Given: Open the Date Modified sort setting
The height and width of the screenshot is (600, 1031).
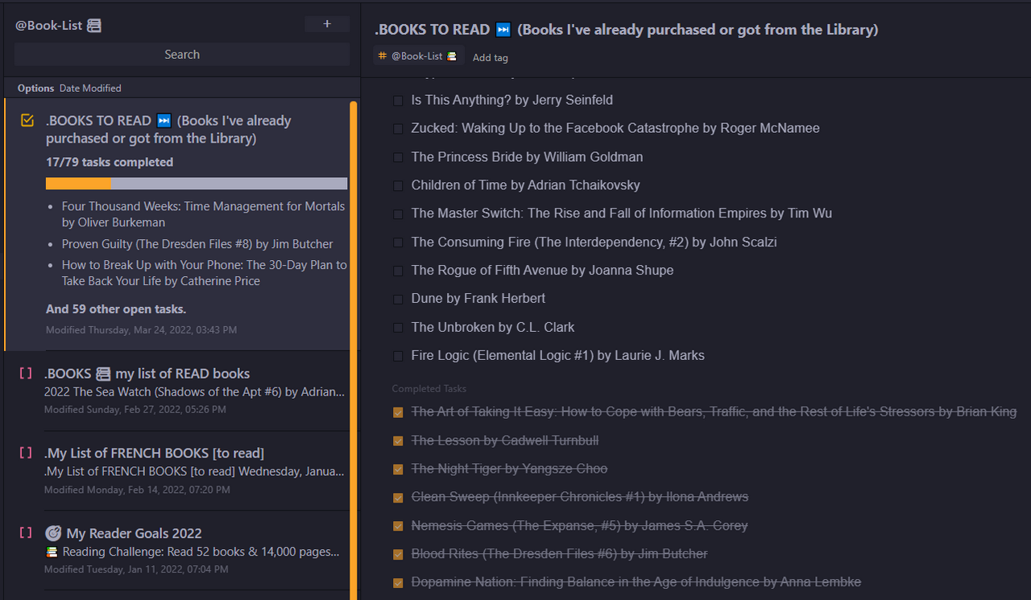Looking at the screenshot, I should (90, 89).
